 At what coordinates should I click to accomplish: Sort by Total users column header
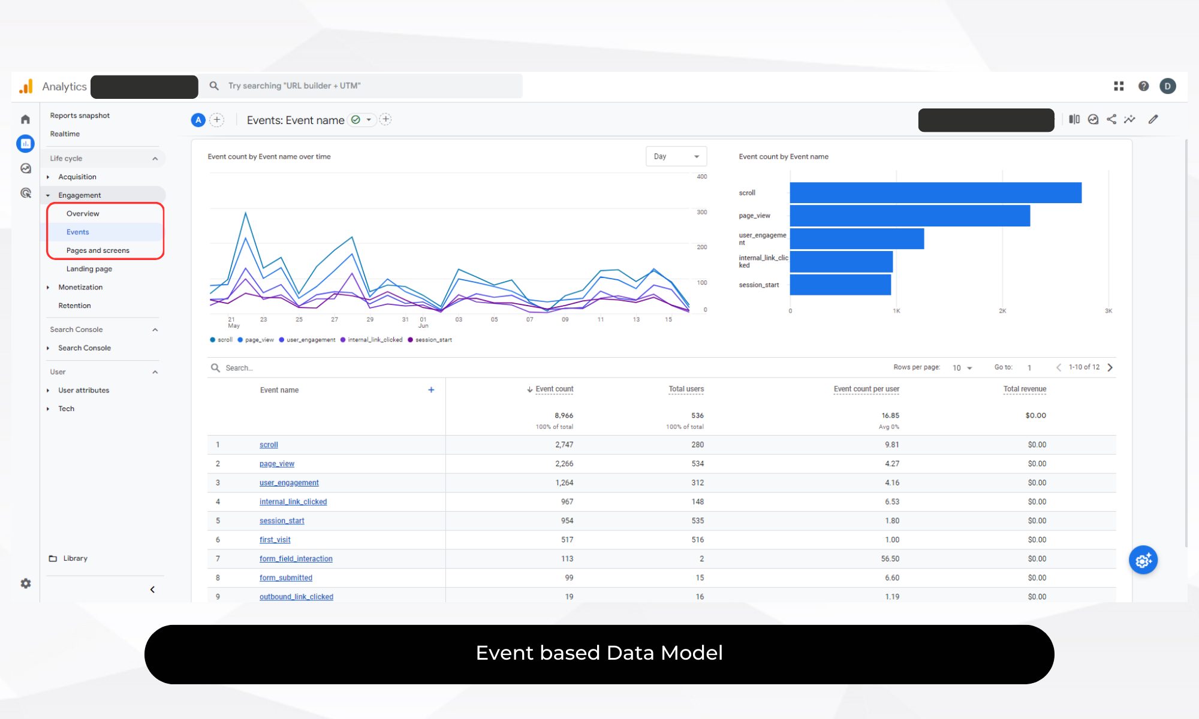[x=686, y=389]
